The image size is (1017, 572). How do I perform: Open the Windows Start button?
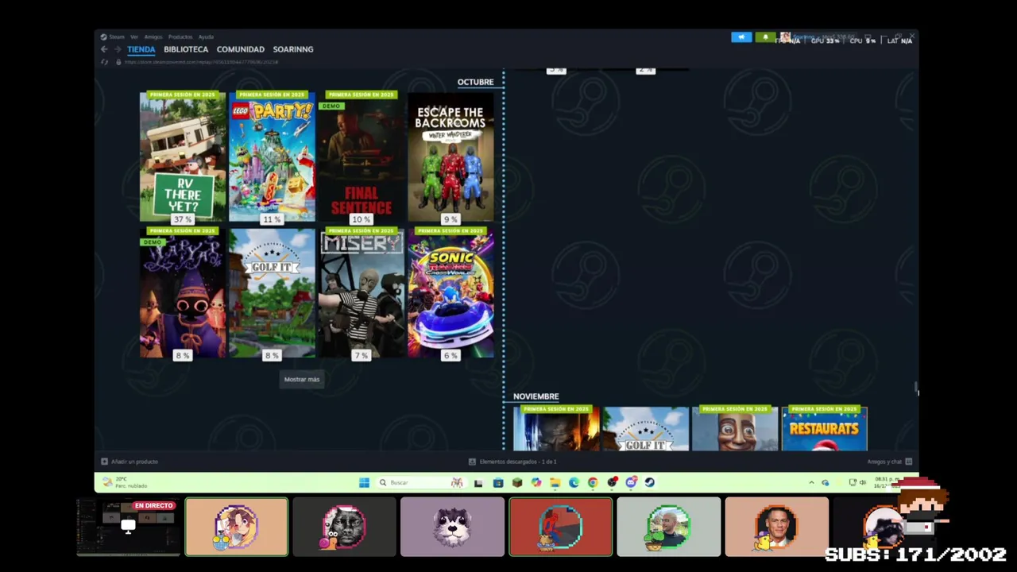pyautogui.click(x=364, y=482)
